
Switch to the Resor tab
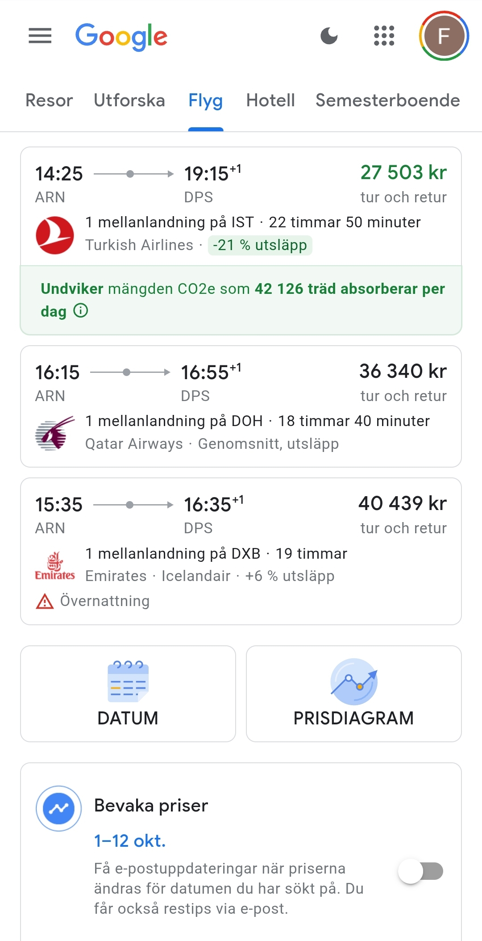pyautogui.click(x=49, y=100)
